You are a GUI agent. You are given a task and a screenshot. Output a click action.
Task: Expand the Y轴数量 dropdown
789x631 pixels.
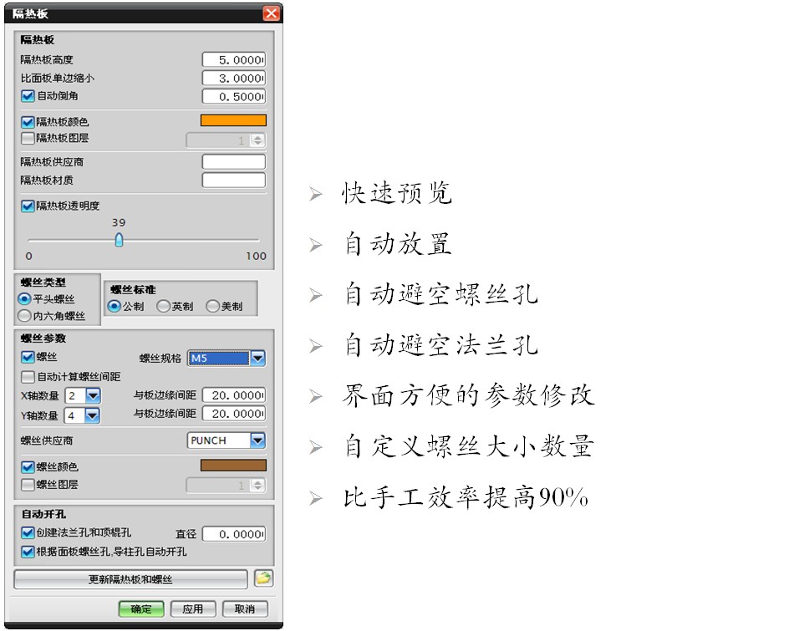coord(92,415)
